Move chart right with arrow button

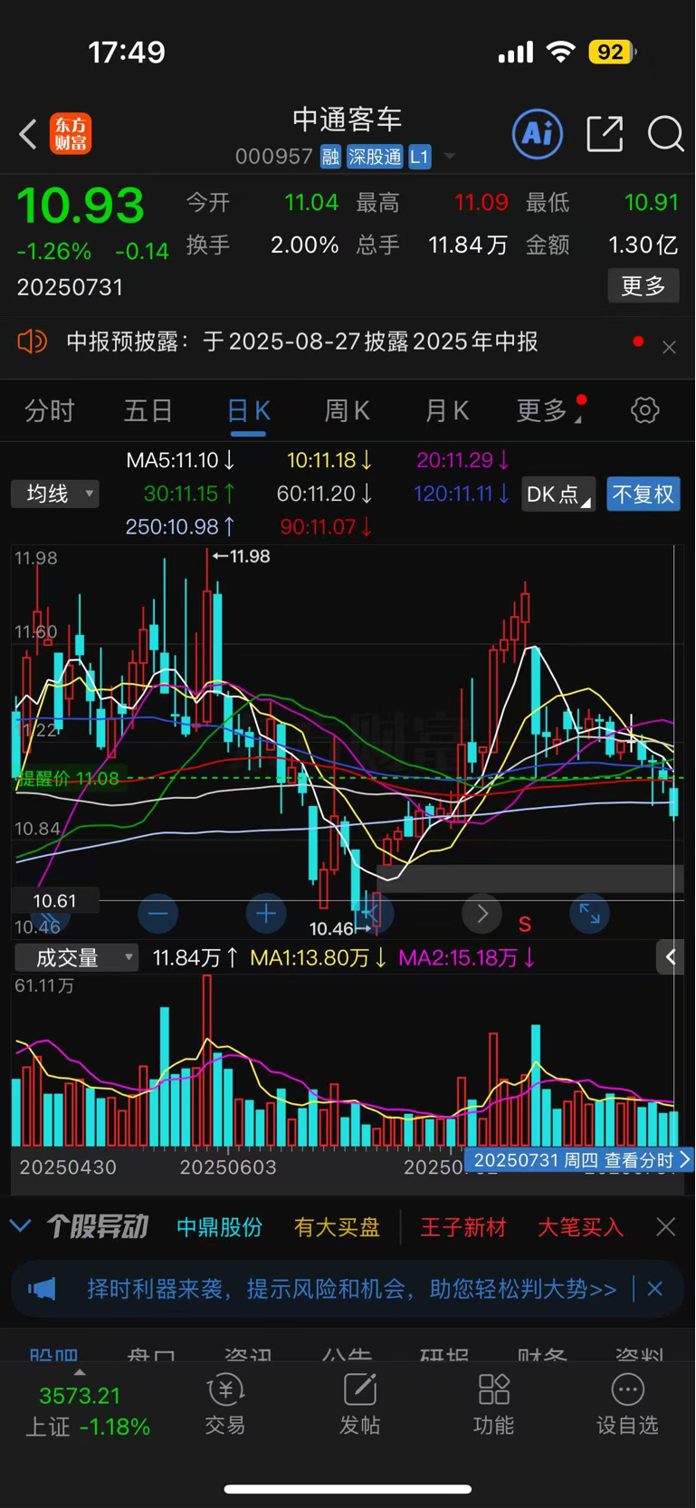point(481,913)
